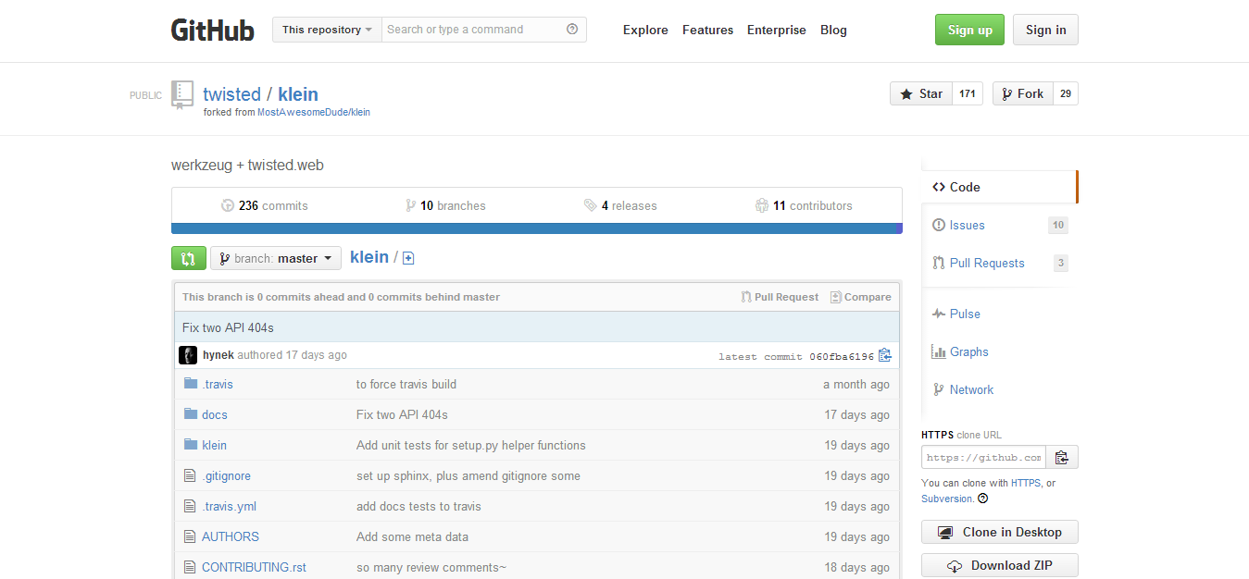The width and height of the screenshot is (1249, 579).
Task: Click AUTHORS file icon
Action: pyautogui.click(x=191, y=536)
